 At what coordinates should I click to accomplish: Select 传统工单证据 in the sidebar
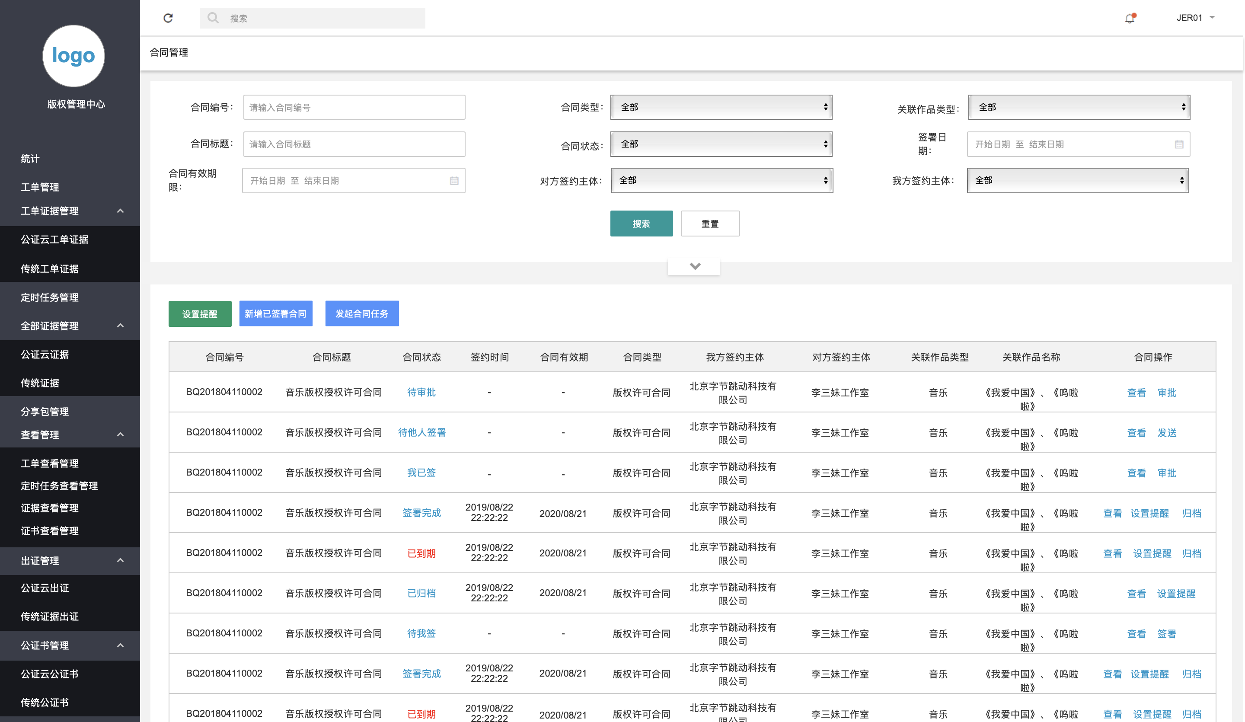coord(49,269)
